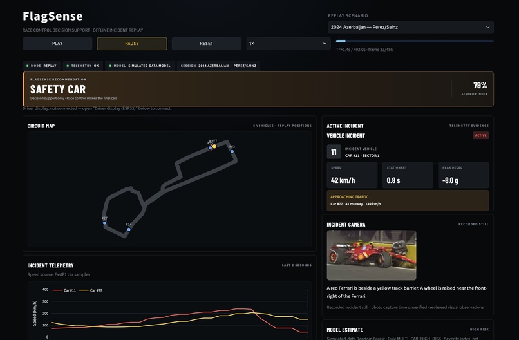
Task: Click the TELEMETRY OK status chip
Action: (83, 66)
